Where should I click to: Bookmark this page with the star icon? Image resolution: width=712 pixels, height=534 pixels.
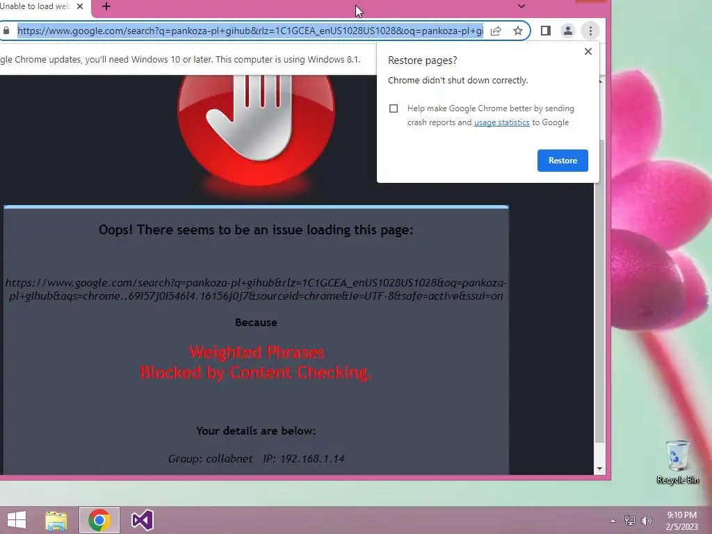[517, 31]
